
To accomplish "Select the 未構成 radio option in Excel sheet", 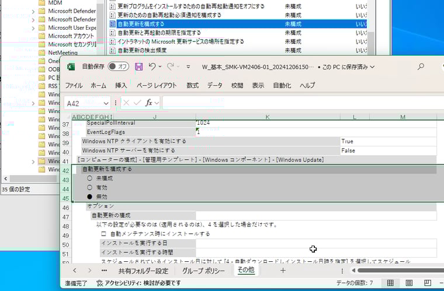I will coord(90,178).
